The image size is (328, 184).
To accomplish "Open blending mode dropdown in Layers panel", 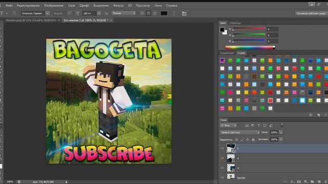I will (x=240, y=132).
